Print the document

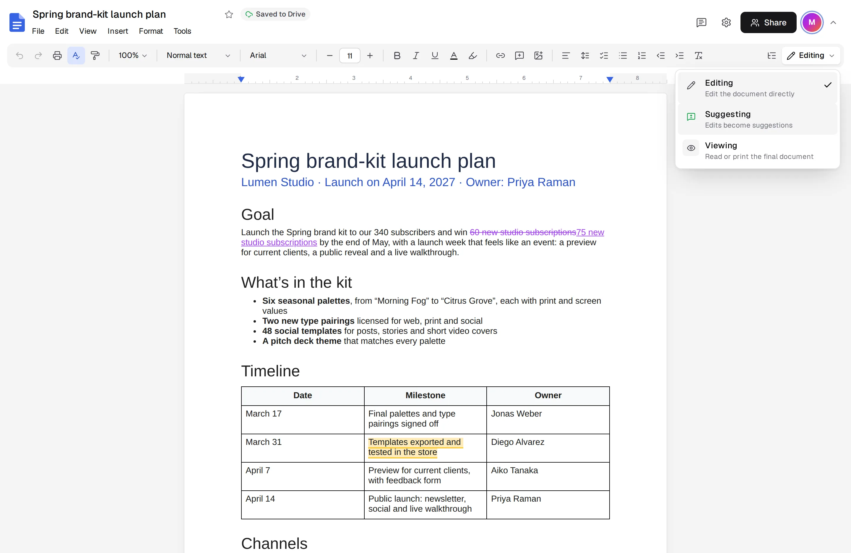click(57, 56)
